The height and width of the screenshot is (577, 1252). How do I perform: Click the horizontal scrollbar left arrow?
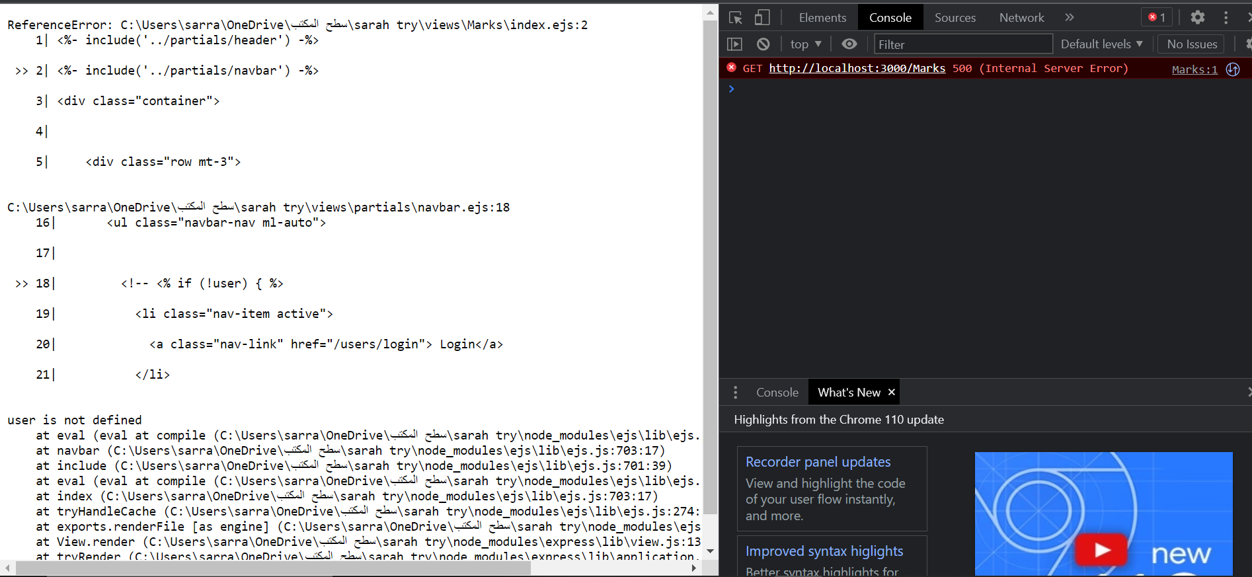[x=7, y=568]
